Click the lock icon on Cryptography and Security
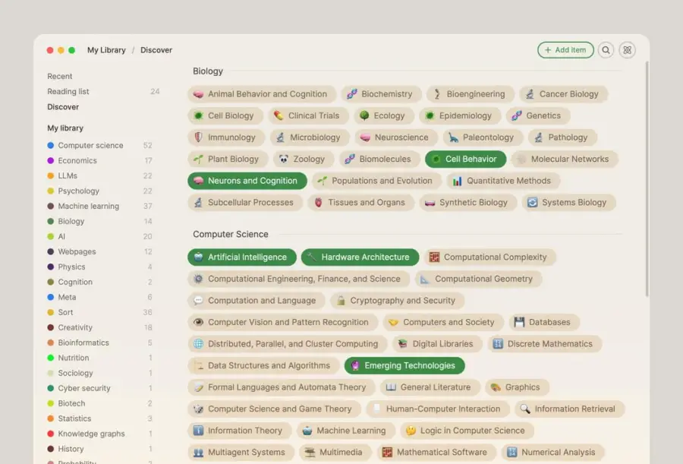The width and height of the screenshot is (683, 464). coord(341,301)
